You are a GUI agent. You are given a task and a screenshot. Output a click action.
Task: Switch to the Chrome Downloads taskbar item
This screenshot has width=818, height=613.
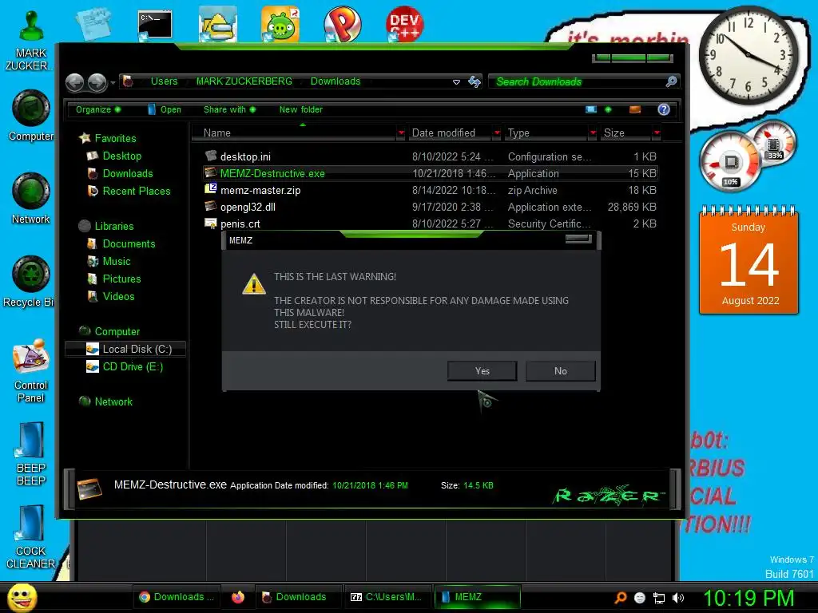(x=177, y=597)
